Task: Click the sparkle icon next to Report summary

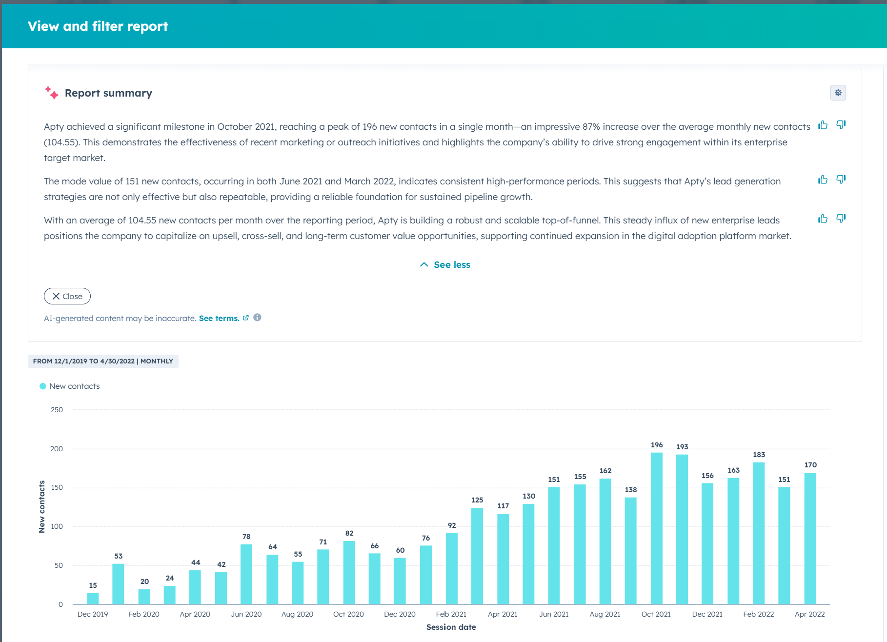Action: point(52,93)
